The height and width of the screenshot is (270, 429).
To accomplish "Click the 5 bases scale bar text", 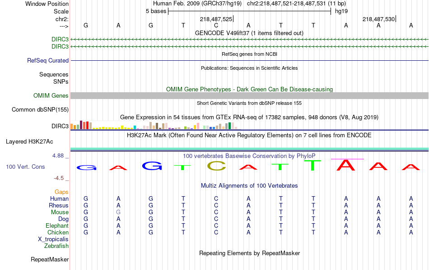I will pyautogui.click(x=156, y=11).
